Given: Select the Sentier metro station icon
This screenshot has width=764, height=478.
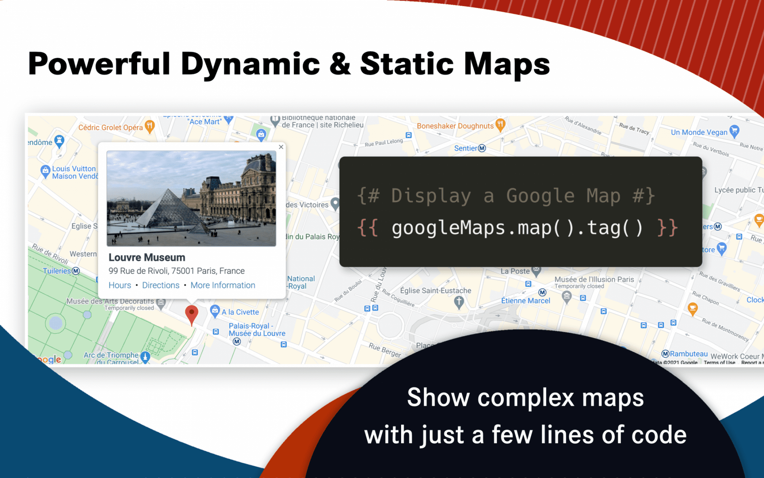Looking at the screenshot, I should 482,148.
